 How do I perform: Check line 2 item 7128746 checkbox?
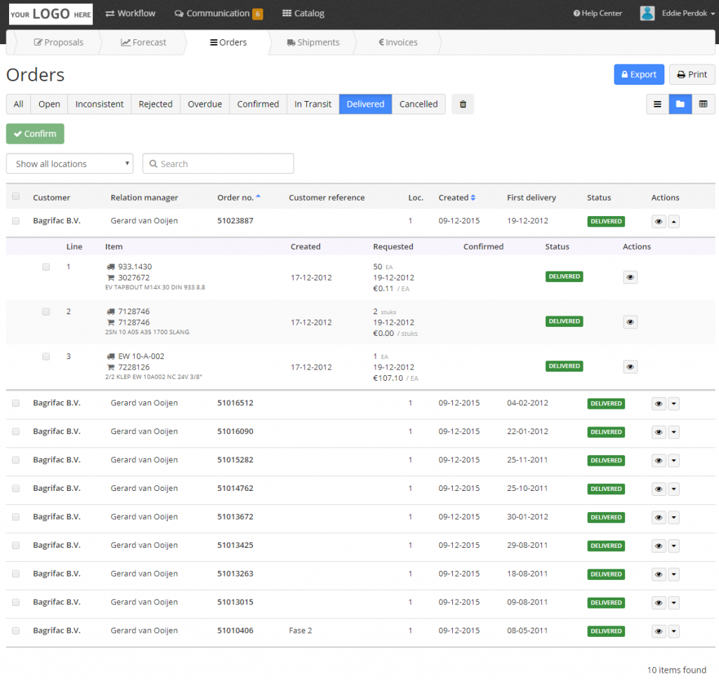tap(46, 311)
